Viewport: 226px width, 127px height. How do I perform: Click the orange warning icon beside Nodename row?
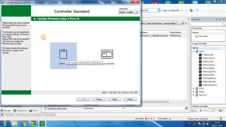[x=186, y=108]
